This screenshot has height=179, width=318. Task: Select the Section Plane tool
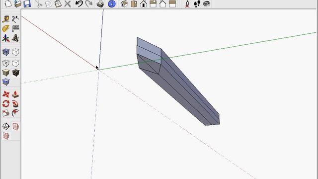pyautogui.click(x=6, y=126)
